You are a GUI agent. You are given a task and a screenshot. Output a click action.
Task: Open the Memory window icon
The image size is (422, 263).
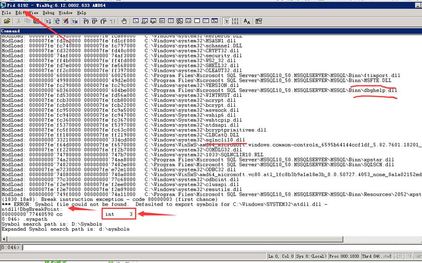point(171,21)
